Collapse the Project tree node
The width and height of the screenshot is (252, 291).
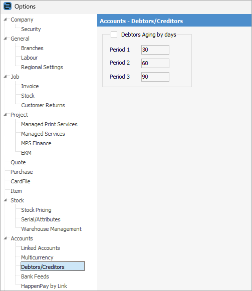coord(6,115)
